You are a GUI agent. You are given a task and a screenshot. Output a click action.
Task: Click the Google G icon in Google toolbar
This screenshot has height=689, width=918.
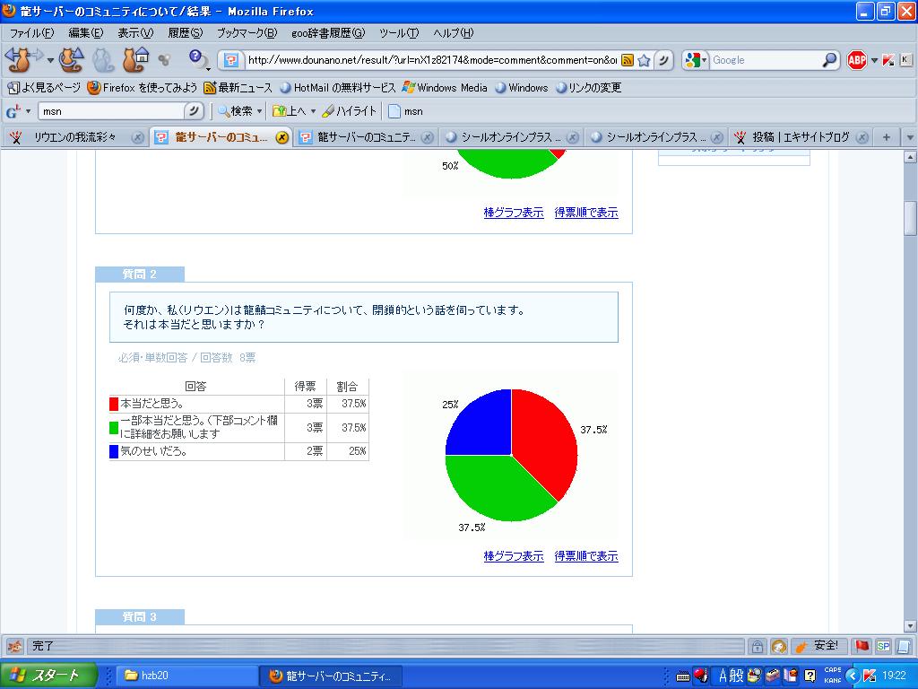pyautogui.click(x=13, y=110)
